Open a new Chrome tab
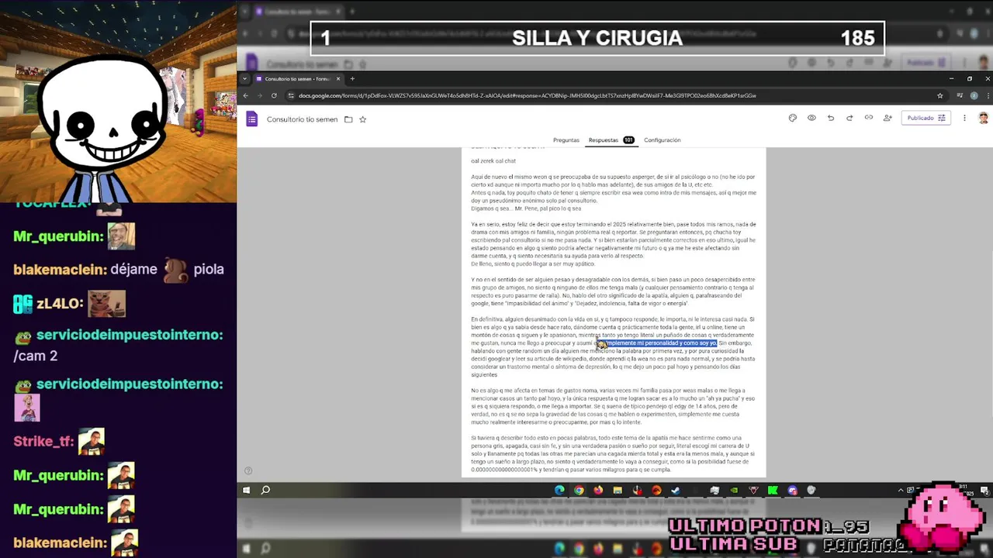 pyautogui.click(x=352, y=78)
